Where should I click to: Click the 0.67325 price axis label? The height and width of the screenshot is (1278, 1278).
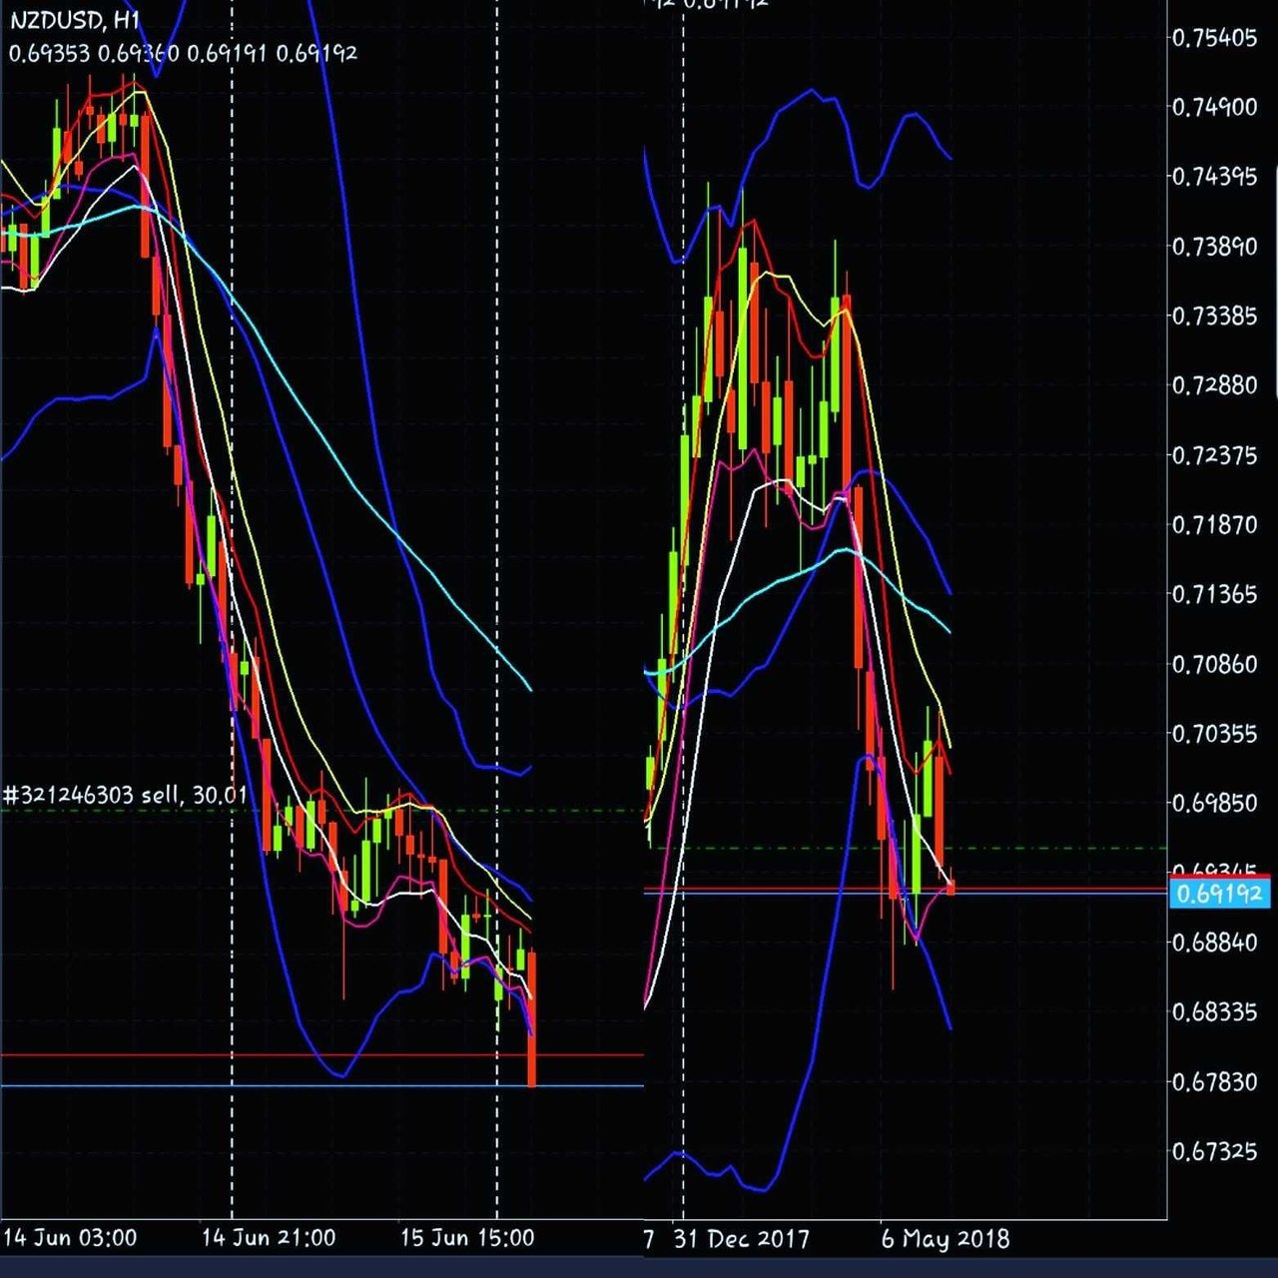click(1214, 1151)
